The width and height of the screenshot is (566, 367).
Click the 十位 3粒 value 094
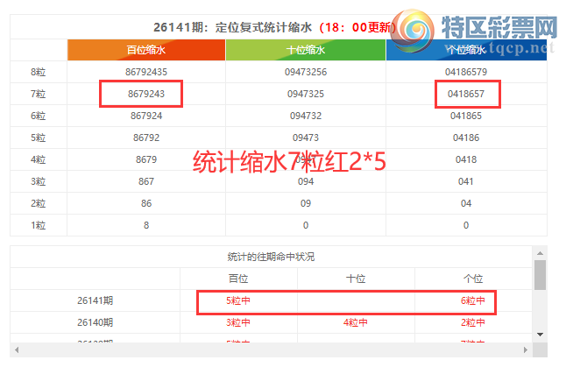[306, 181]
